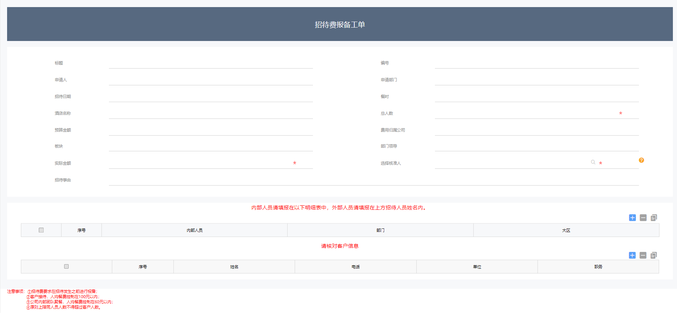Click the 部门领导 input field

point(537,146)
